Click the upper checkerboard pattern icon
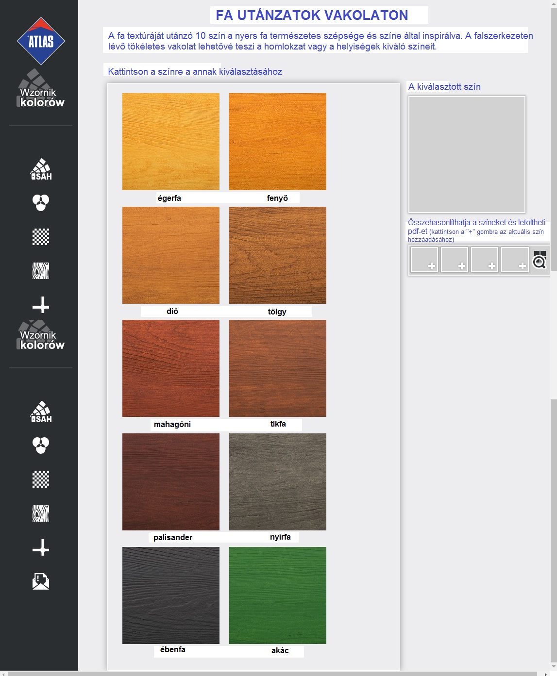This screenshot has width=557, height=676. coord(41,237)
